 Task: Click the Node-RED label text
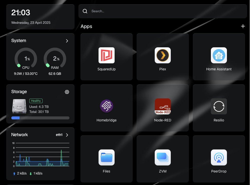coord(163,120)
